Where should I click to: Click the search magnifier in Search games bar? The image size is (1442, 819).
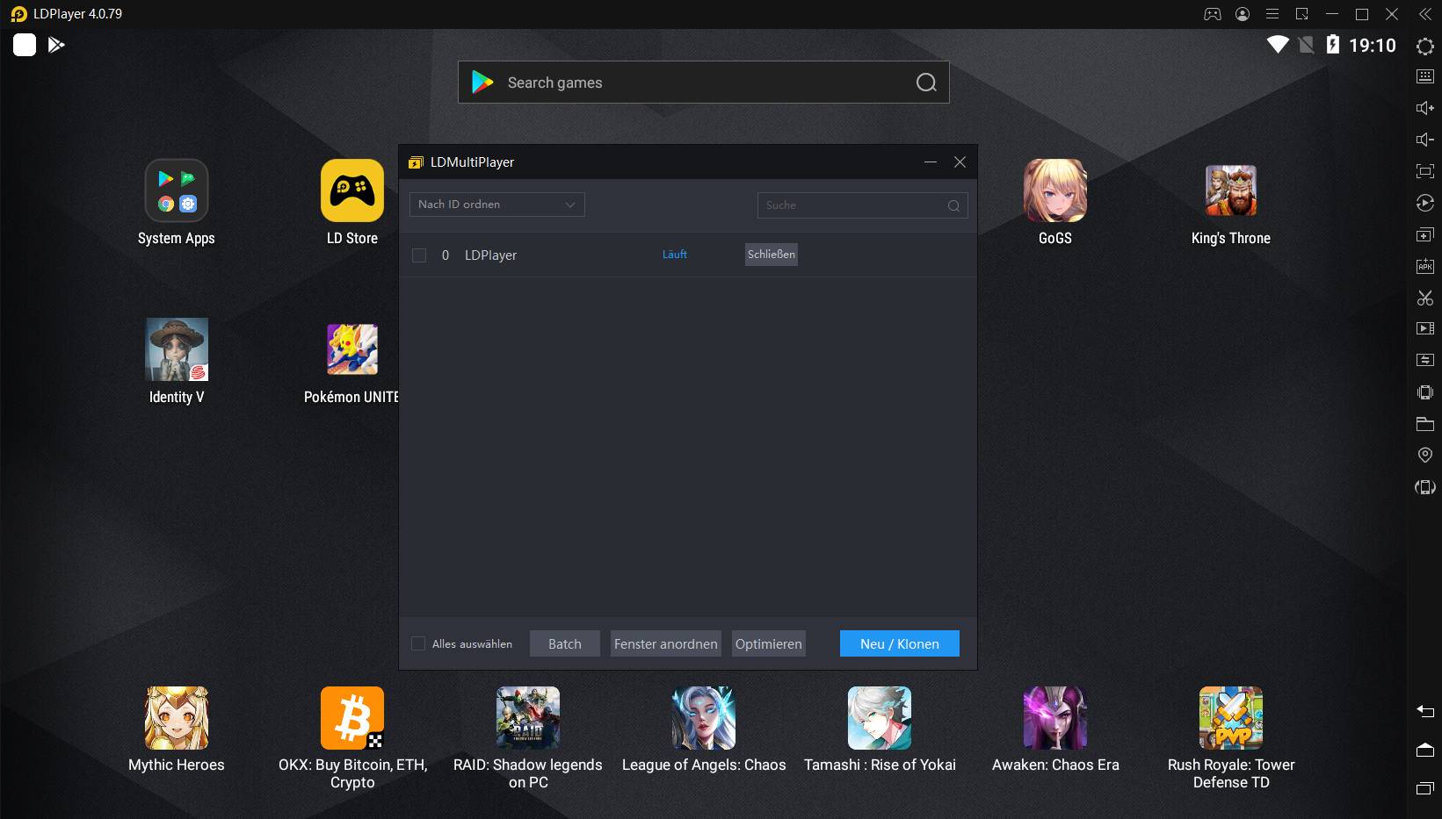926,83
